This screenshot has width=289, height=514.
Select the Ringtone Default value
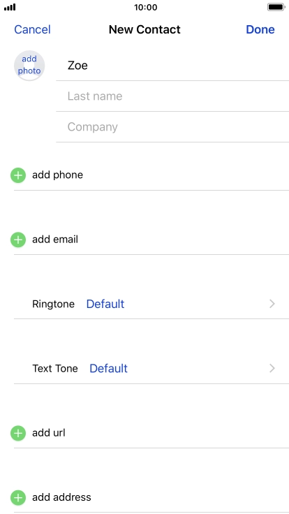click(105, 304)
